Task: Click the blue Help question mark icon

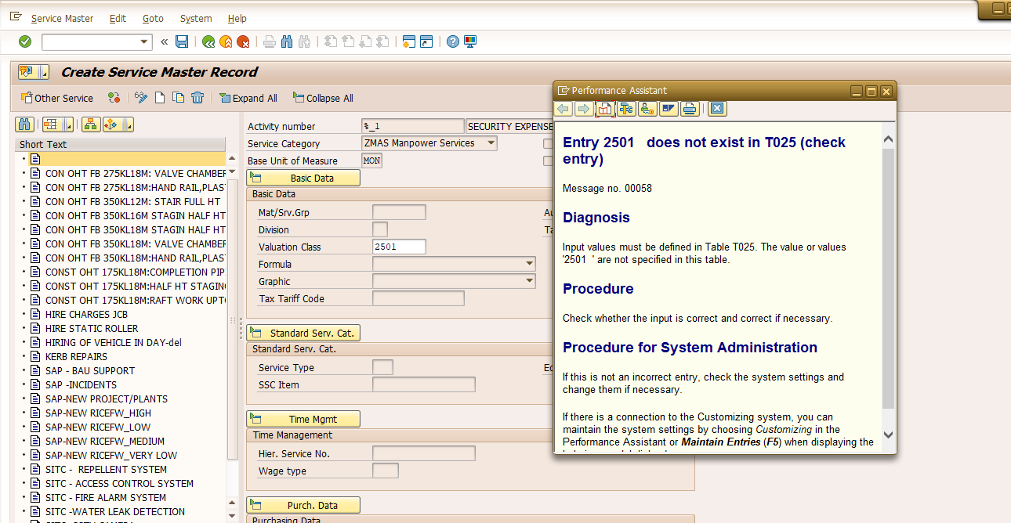Action: [x=452, y=41]
